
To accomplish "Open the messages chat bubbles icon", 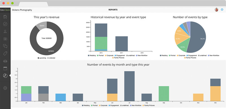I will [5, 46].
